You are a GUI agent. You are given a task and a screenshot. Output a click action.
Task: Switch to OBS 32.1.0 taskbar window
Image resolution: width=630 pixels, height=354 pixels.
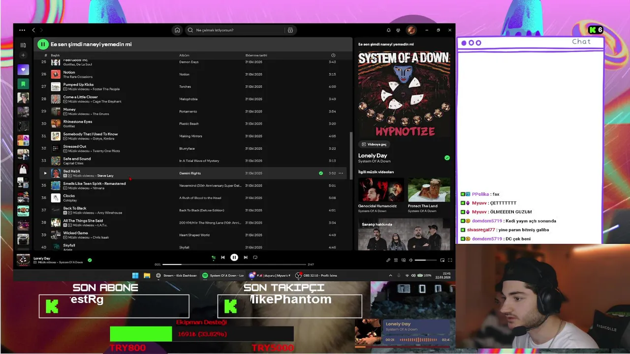(316, 275)
